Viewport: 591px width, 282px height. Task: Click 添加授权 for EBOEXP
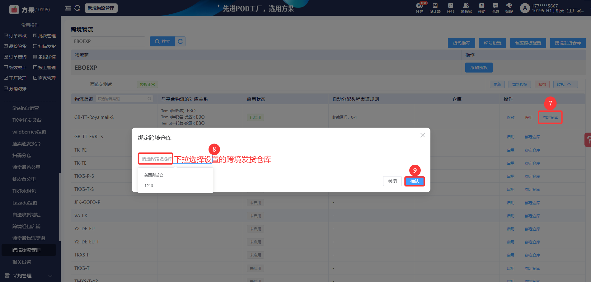click(x=479, y=68)
